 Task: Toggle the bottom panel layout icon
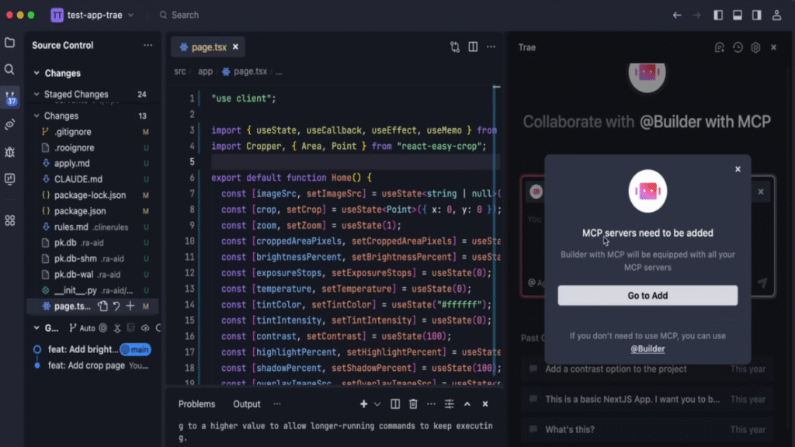(738, 16)
